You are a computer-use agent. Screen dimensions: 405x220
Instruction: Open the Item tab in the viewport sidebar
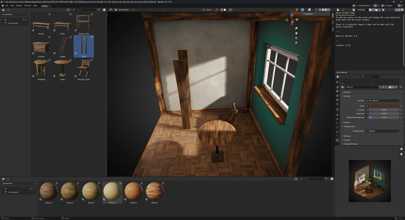point(333,16)
